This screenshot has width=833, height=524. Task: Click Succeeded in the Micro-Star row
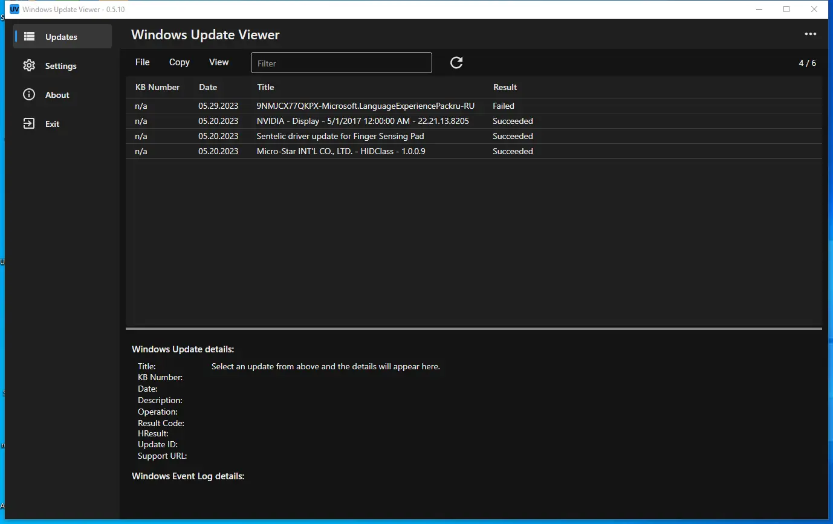click(x=513, y=151)
